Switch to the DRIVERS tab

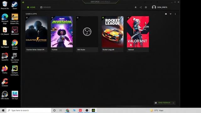coord(45,7)
